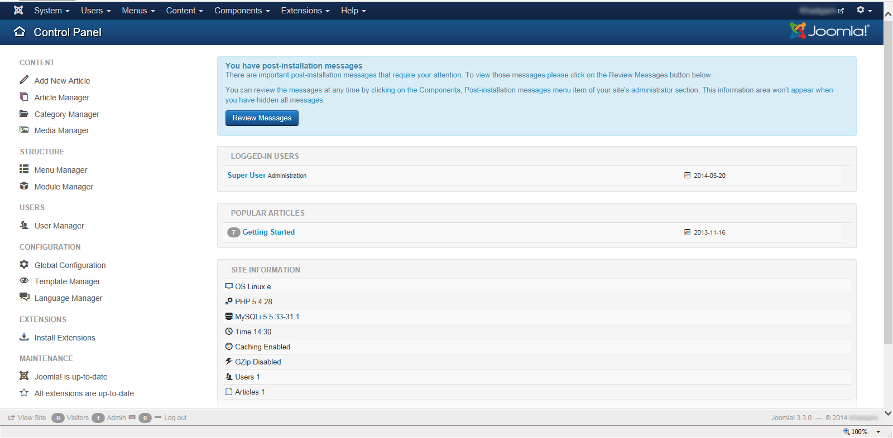The height and width of the screenshot is (438, 893).
Task: Open Global Configuration link
Action: [70, 265]
